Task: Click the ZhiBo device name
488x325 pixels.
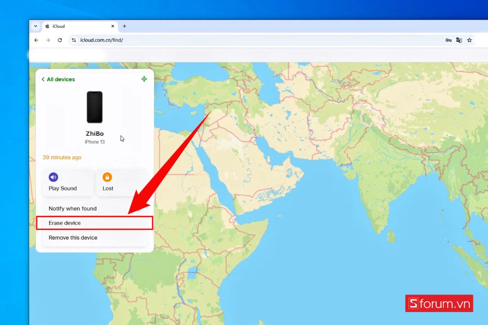Action: tap(95, 134)
